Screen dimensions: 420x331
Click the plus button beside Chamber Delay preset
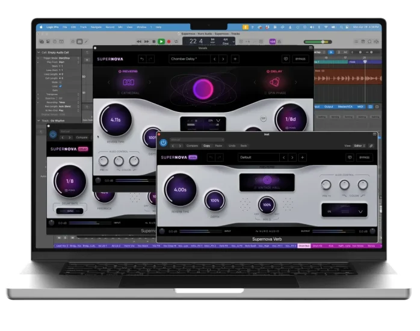coord(235,59)
